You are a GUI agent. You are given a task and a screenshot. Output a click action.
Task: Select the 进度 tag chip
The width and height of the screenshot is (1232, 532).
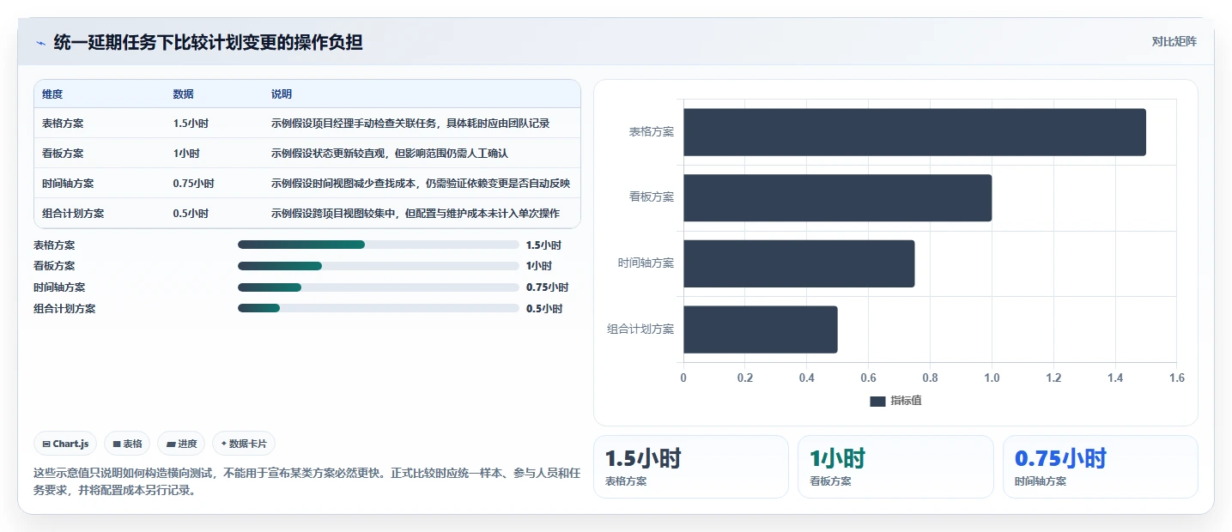pos(181,444)
